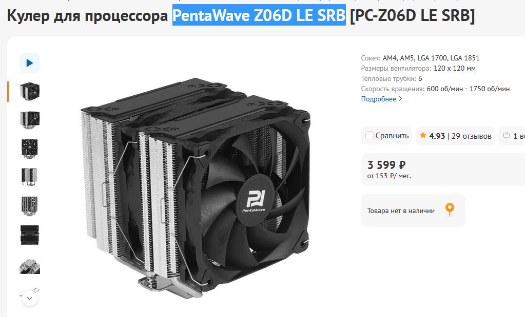Image resolution: width=525 pixels, height=317 pixels.
Task: View the mounting base thumbnail
Action: (29, 266)
